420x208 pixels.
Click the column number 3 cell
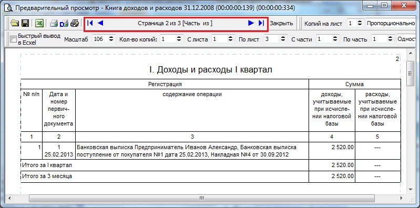click(192, 137)
